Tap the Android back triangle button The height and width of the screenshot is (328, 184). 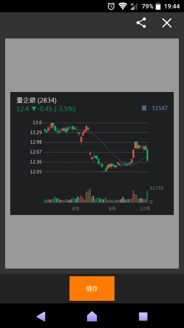pos(41,316)
